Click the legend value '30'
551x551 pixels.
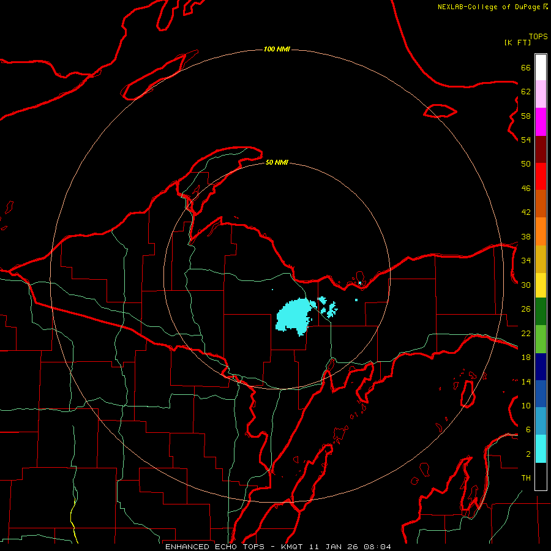coord(526,285)
